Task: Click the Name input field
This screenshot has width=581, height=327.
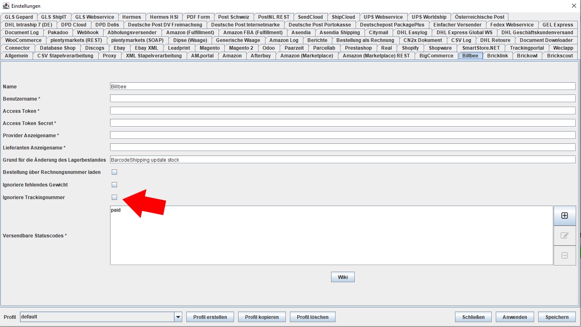Action: [343, 86]
